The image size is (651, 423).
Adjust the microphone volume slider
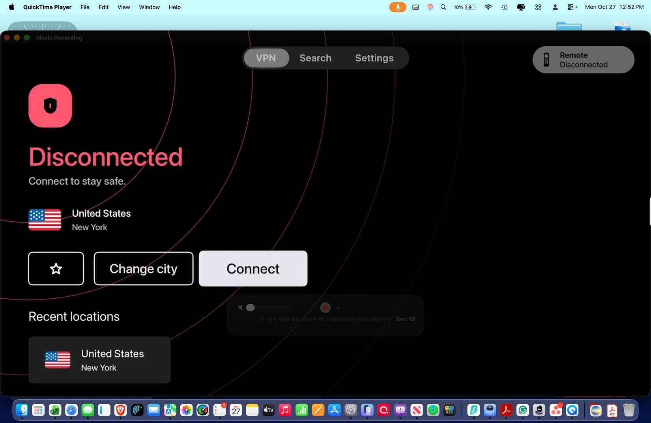251,307
